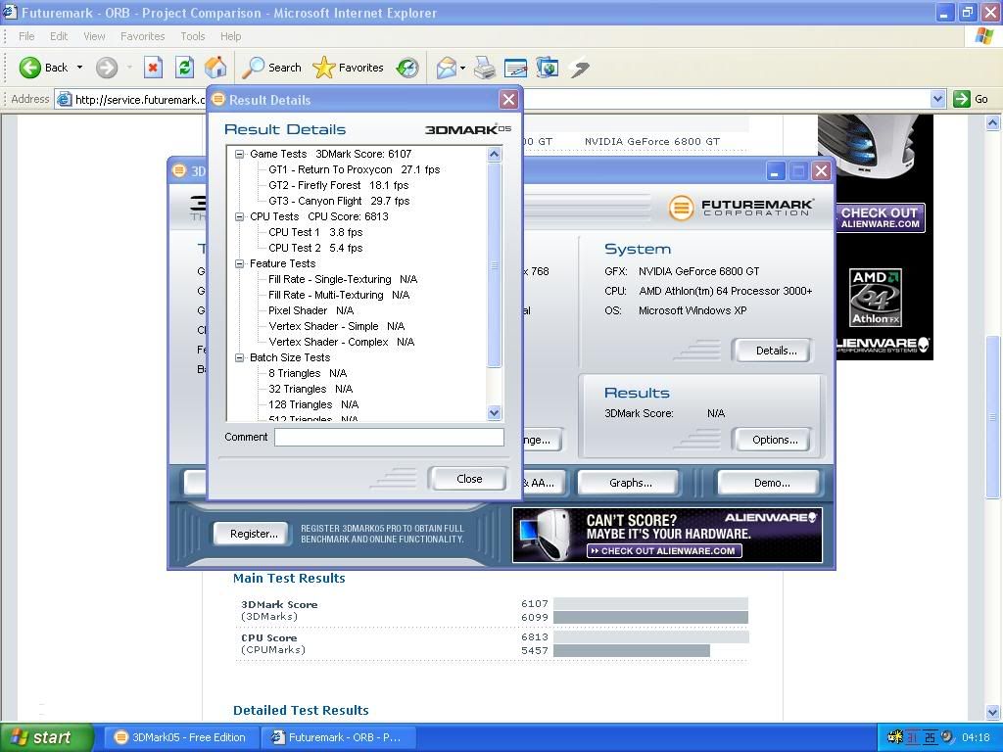Collapse the Batch Size Tests node
This screenshot has height=752, width=1003.
tap(240, 357)
